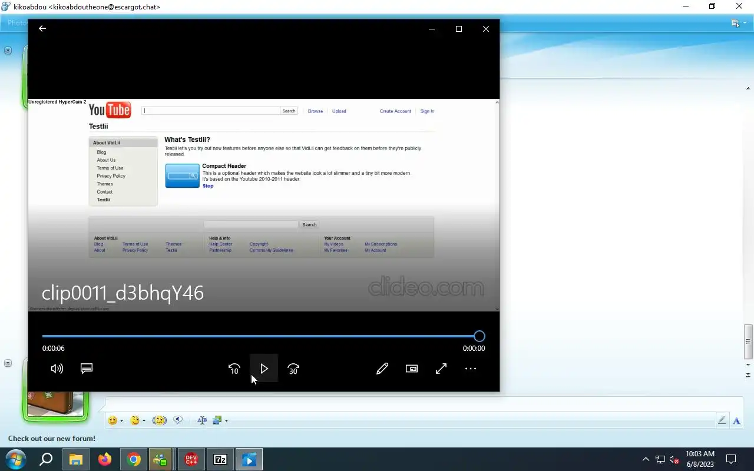Open Dev-C++ from the taskbar
Viewport: 754px width, 471px height.
[x=191, y=459]
